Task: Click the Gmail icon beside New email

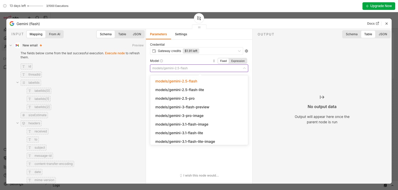Action: click(17, 45)
